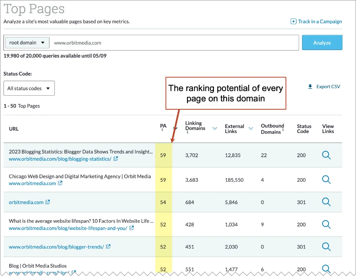
Task: Select the 2,030 external links value
Action: pos(231,247)
